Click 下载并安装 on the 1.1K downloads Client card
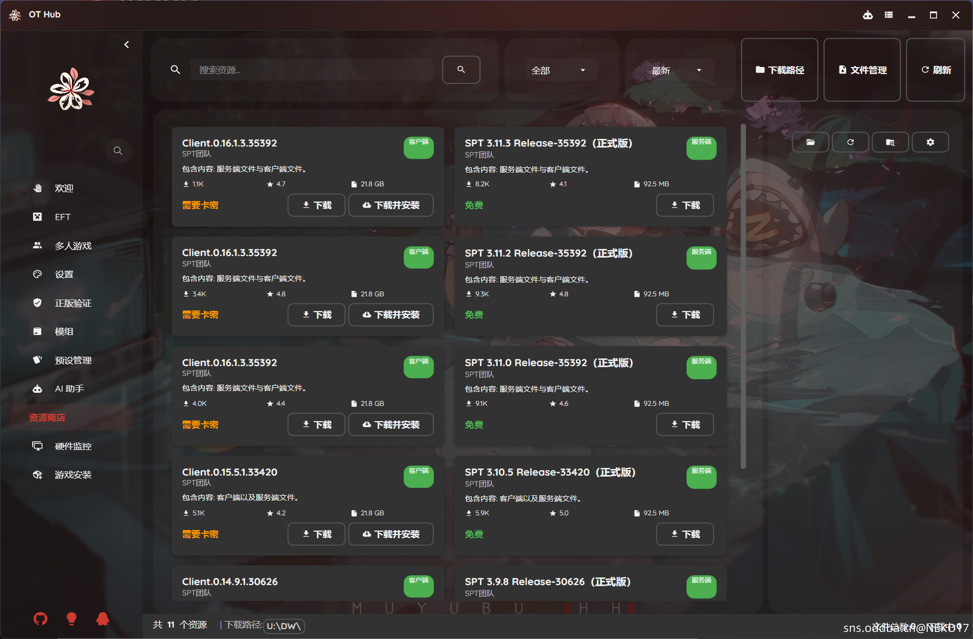Viewport: 973px width, 639px height. click(x=391, y=205)
